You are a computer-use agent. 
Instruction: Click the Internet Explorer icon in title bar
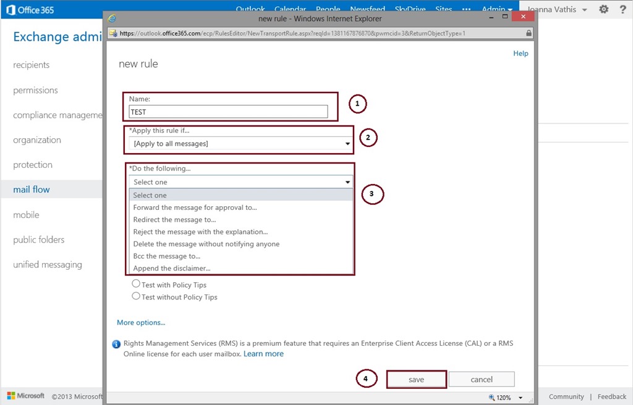point(112,19)
